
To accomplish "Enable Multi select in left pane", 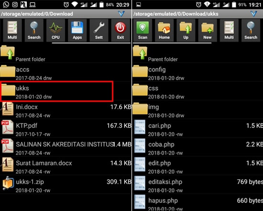I will click(x=12, y=31).
